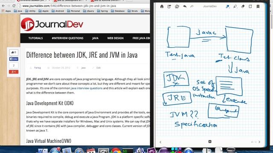
Task: Open the Utility bookmarks folder
Action: (x=30, y=11)
